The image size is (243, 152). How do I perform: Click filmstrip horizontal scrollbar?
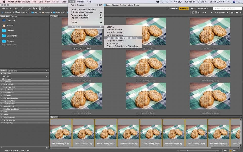click(139, 148)
